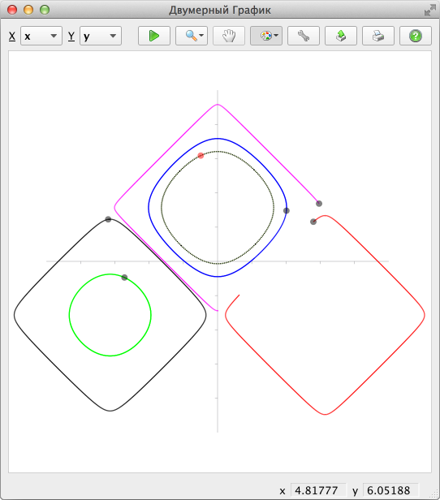This screenshot has width=440, height=500.
Task: Click the green play/run button
Action: click(154, 36)
